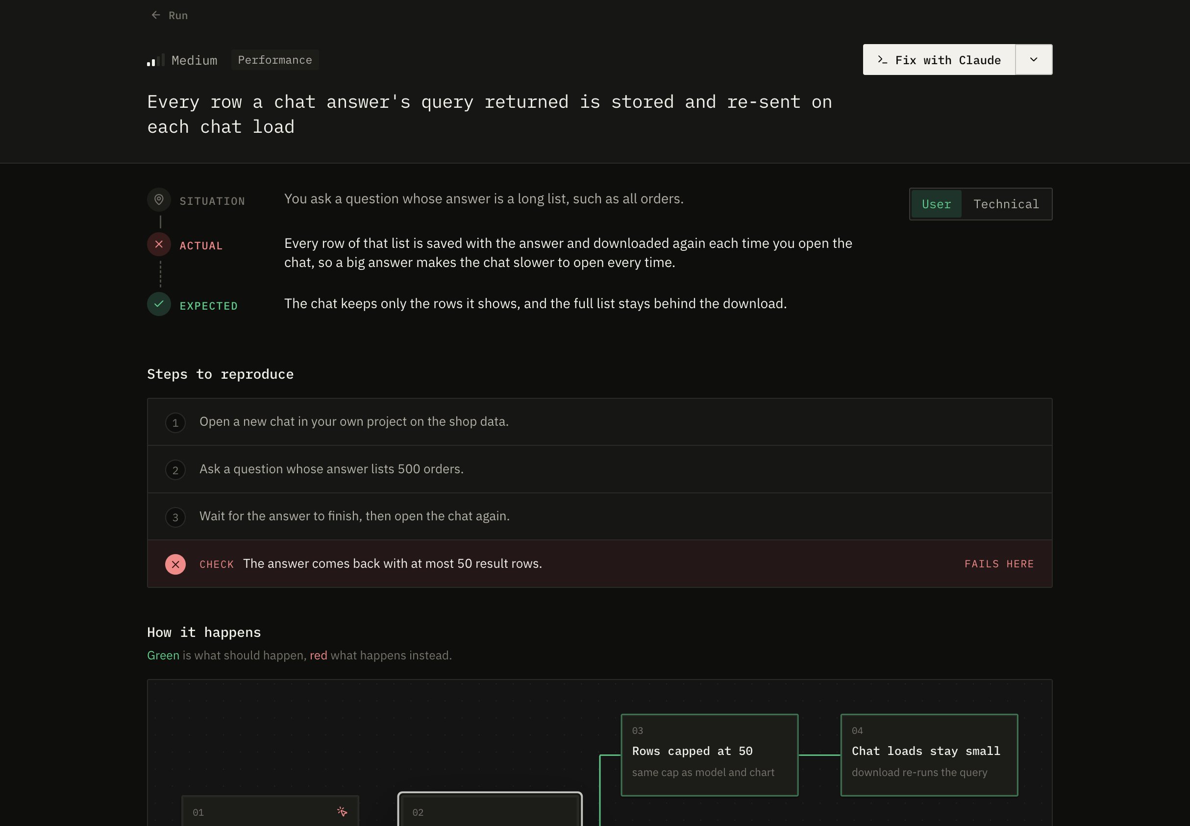This screenshot has height=826, width=1190.
Task: Click the failed check cross icon
Action: (175, 564)
